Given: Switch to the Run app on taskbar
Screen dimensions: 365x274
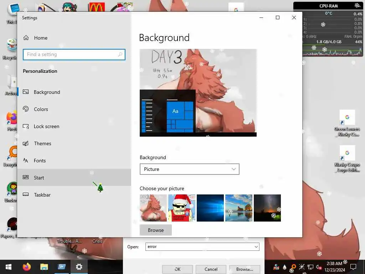Looking at the screenshot, I should [61, 267].
